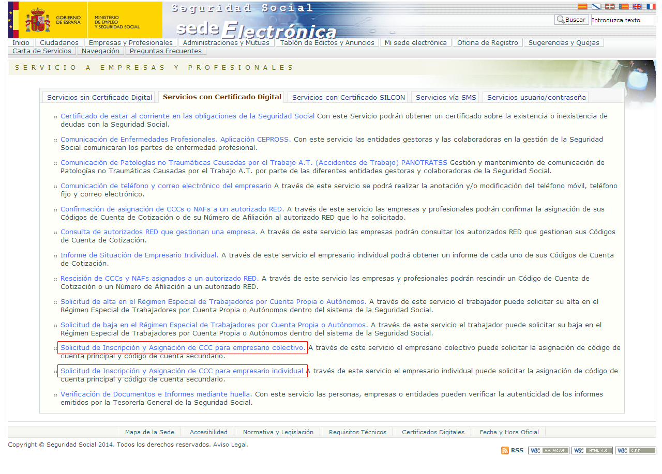Select the Galician flag icon
662x474 pixels.
point(596,7)
